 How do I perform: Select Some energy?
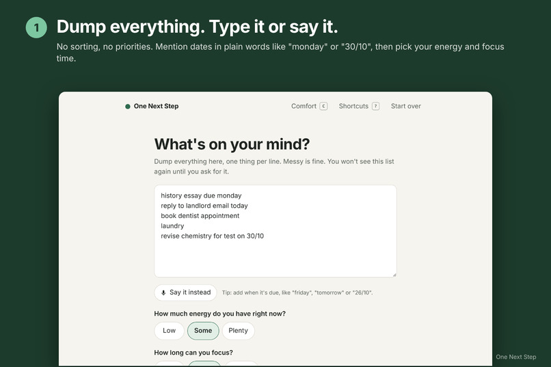point(203,331)
